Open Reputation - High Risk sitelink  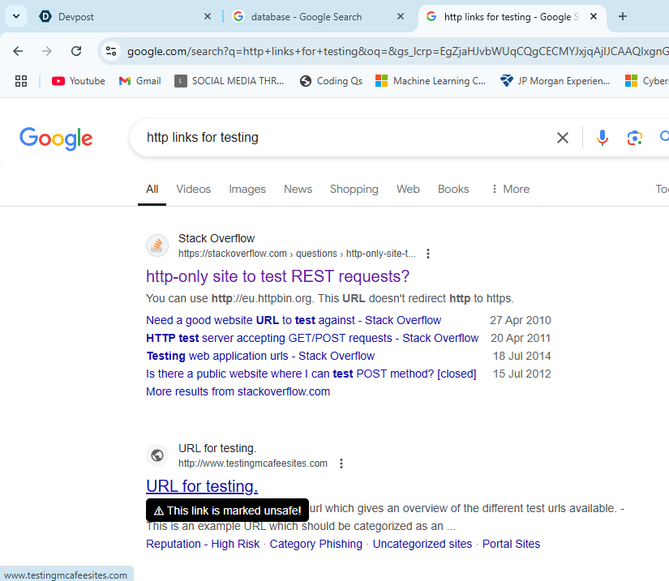coord(203,544)
